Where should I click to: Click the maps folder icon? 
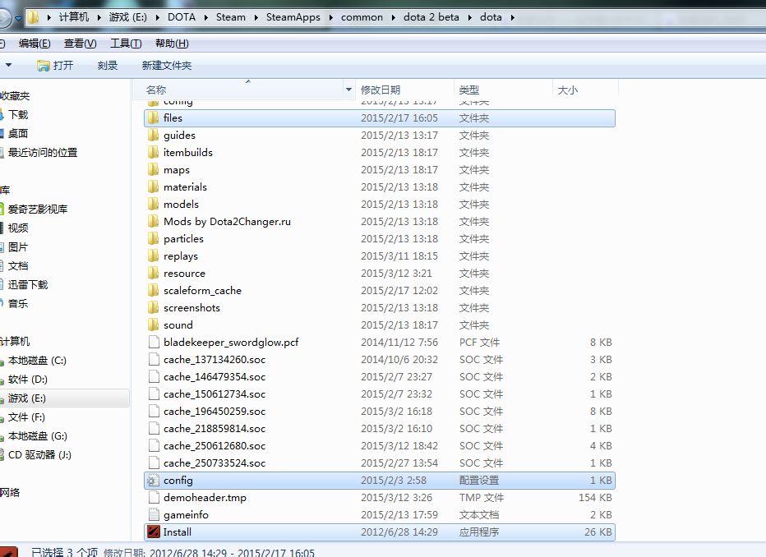coord(154,169)
